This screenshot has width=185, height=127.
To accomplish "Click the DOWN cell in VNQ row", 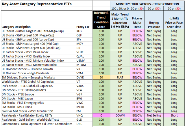I will pyautogui.click(x=120, y=115).
